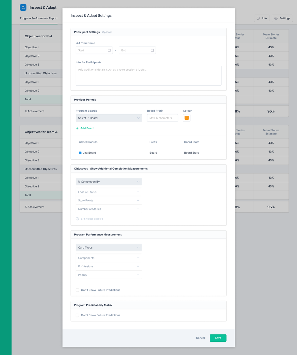Click the info icon beside 3/5 values enabled

click(x=77, y=218)
